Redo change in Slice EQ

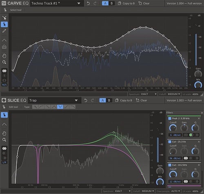[x=92, y=100]
